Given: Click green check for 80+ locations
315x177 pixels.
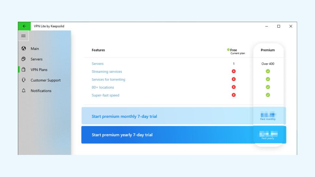Looking at the screenshot, I should 268,87.
